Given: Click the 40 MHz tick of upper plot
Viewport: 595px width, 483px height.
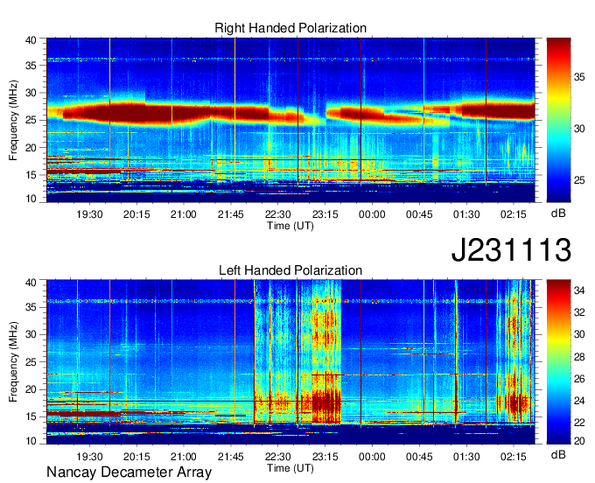Looking at the screenshot, I should point(31,40).
